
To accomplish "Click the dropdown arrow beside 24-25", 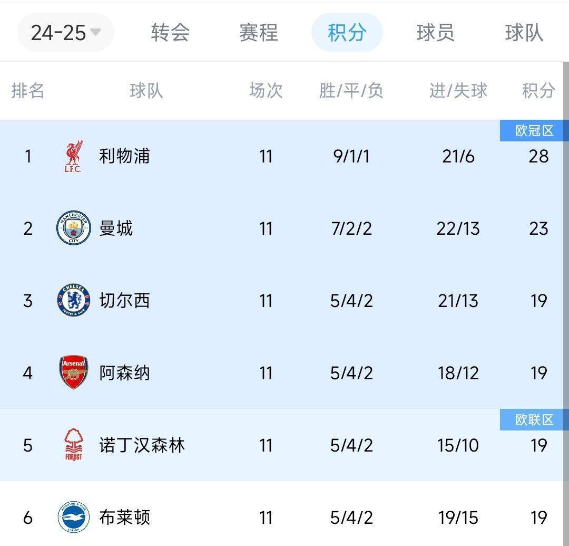I will pyautogui.click(x=95, y=33).
